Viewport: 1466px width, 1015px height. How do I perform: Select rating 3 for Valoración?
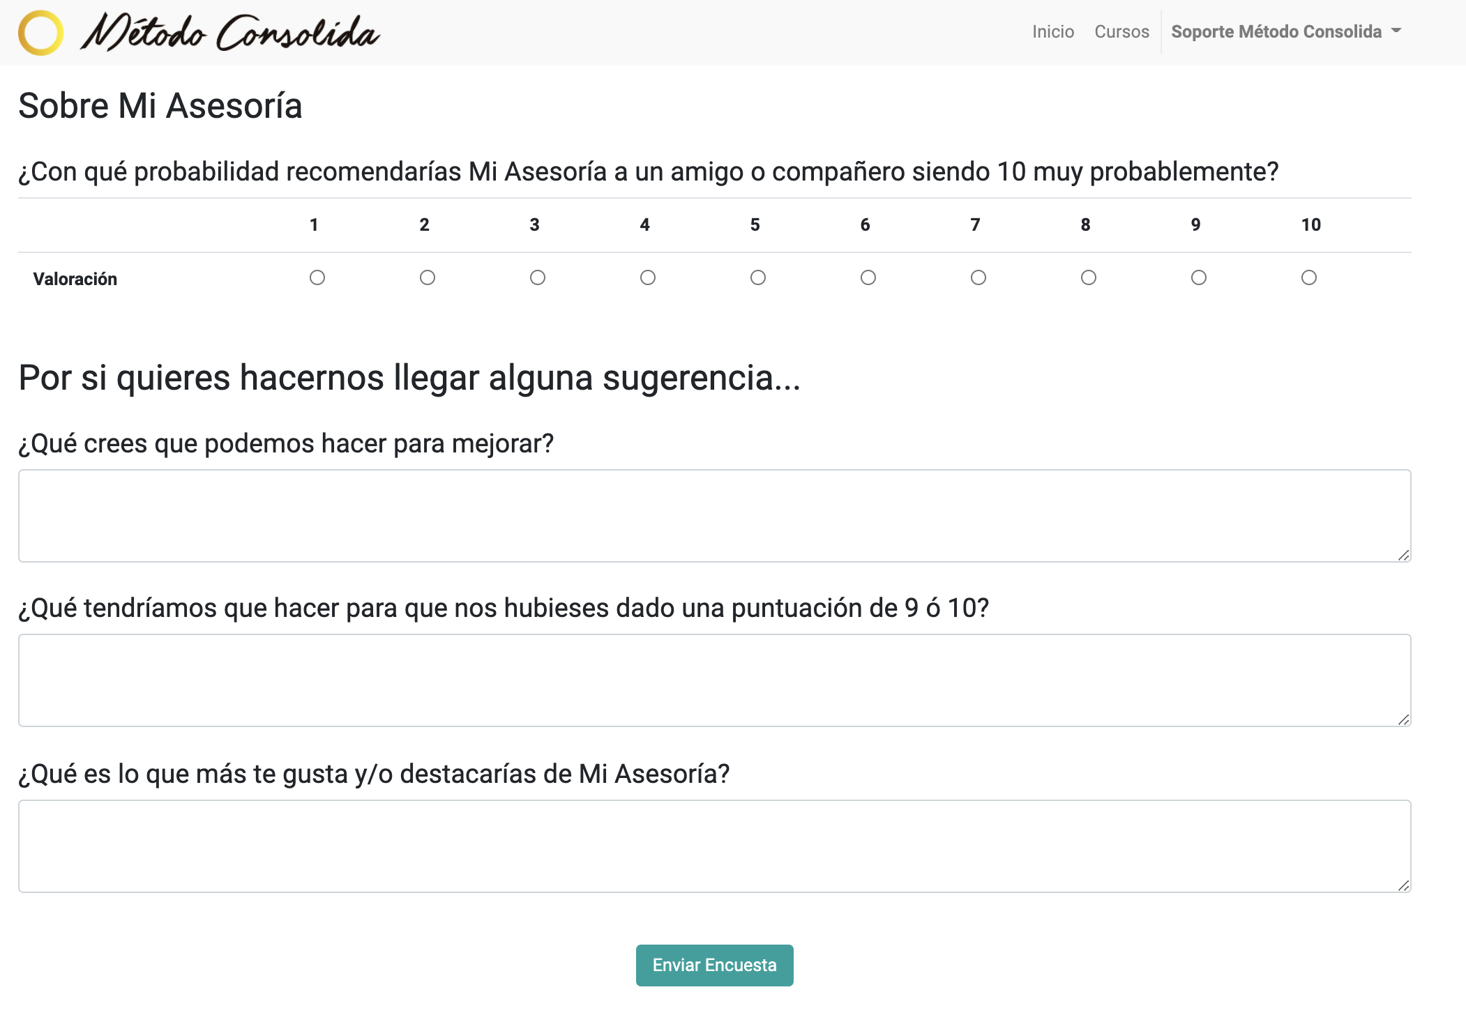pos(538,277)
